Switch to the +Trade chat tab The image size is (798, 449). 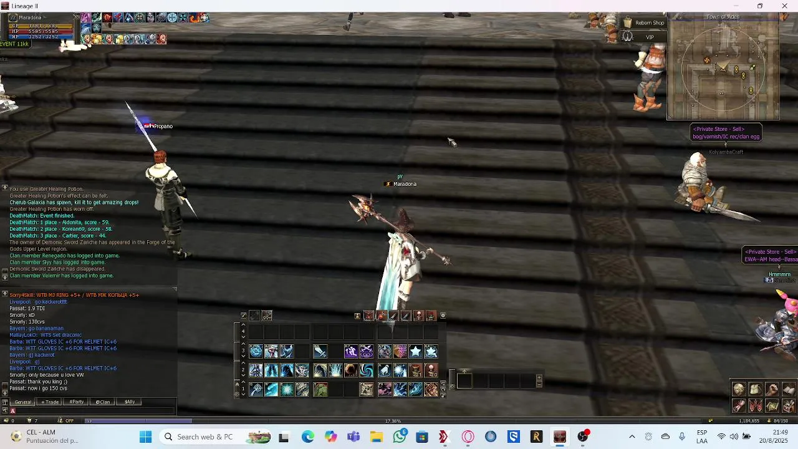[49, 402]
